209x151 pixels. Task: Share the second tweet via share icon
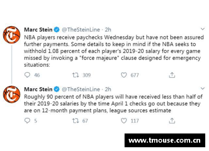click(x=172, y=121)
